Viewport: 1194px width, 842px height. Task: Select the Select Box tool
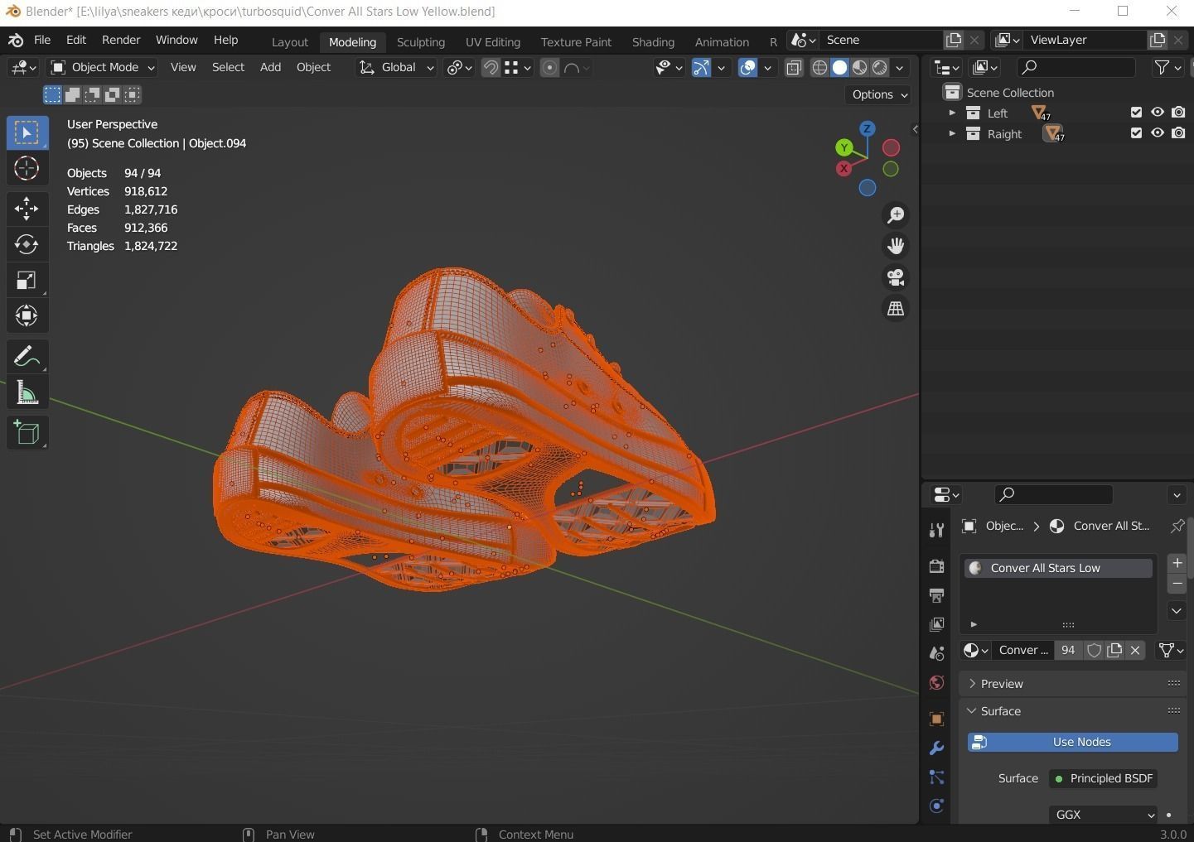point(27,132)
